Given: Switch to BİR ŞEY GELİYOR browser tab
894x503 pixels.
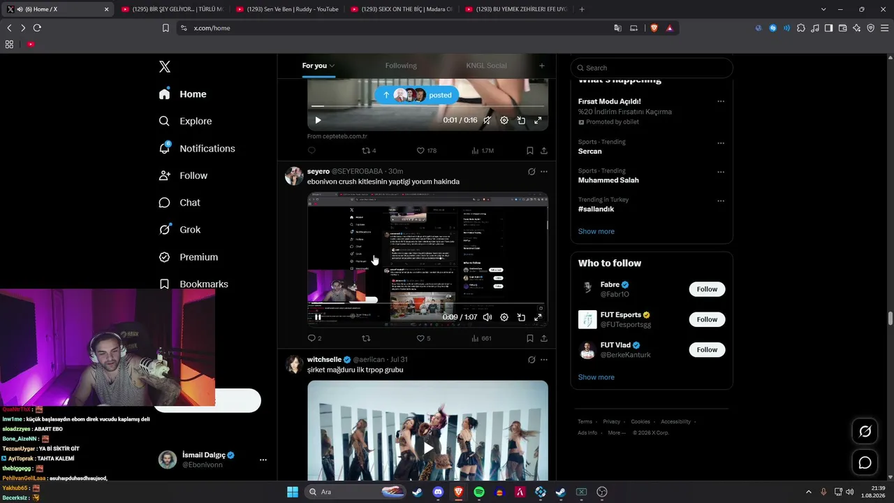Looking at the screenshot, I should (x=172, y=9).
